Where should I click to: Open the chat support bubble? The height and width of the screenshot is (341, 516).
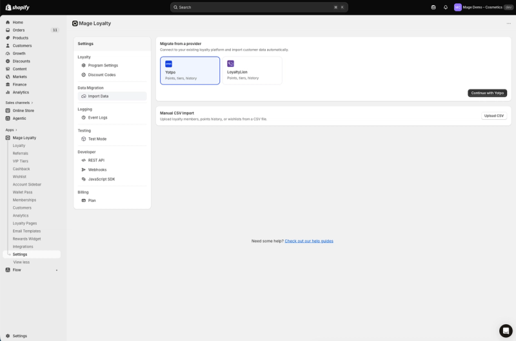(506, 331)
